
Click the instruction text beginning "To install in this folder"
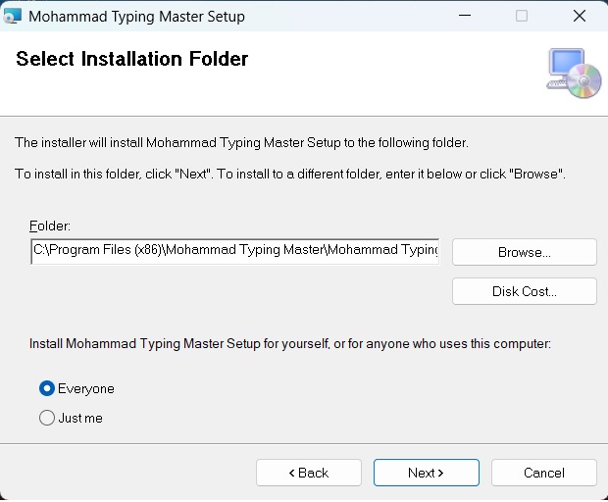click(290, 175)
